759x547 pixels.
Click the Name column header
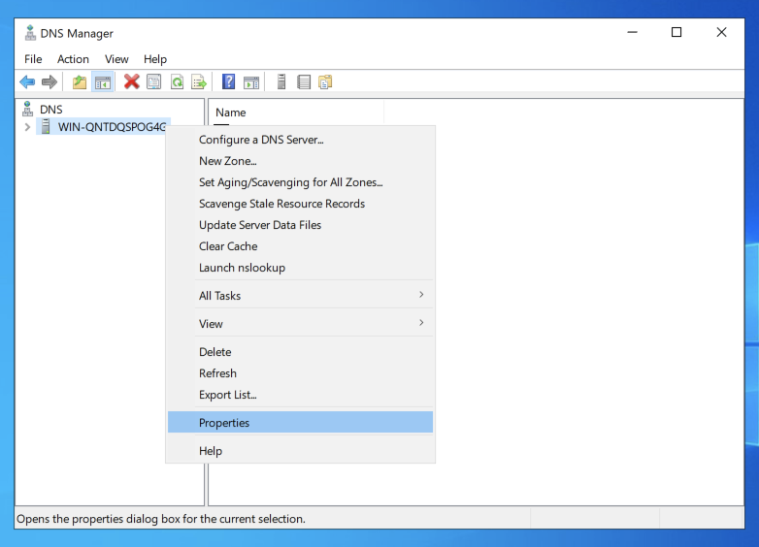click(231, 113)
